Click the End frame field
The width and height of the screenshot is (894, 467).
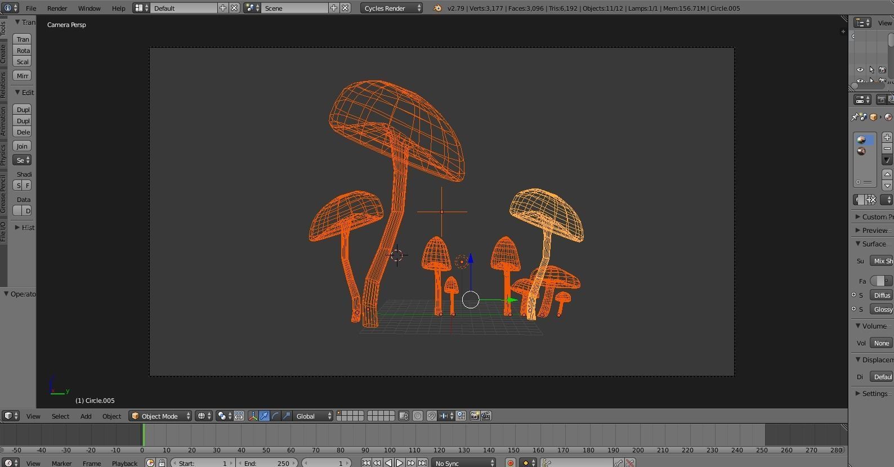267,463
